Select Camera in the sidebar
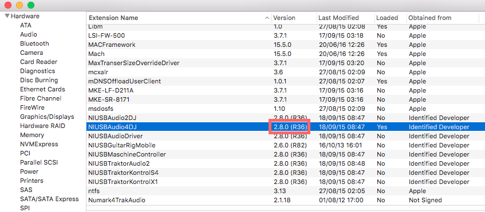 (x=31, y=53)
